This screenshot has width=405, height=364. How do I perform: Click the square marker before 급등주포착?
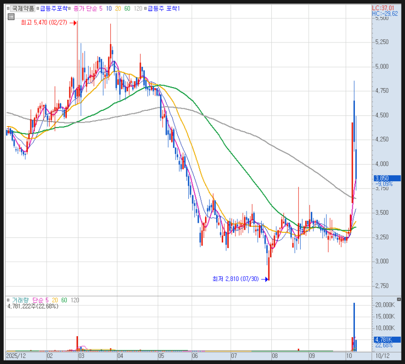[37, 9]
